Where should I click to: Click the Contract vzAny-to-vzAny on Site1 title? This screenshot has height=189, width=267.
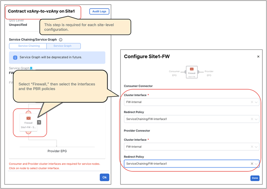pos(41,11)
